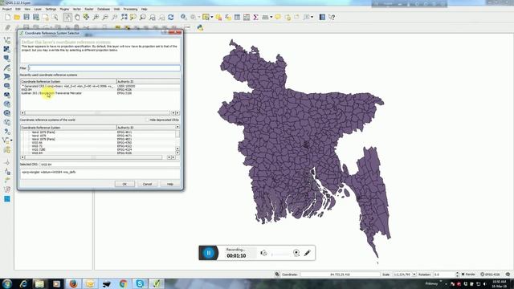Open the scale dropdown in status bar
Screen dimensions: 514x289
click(x=414, y=275)
